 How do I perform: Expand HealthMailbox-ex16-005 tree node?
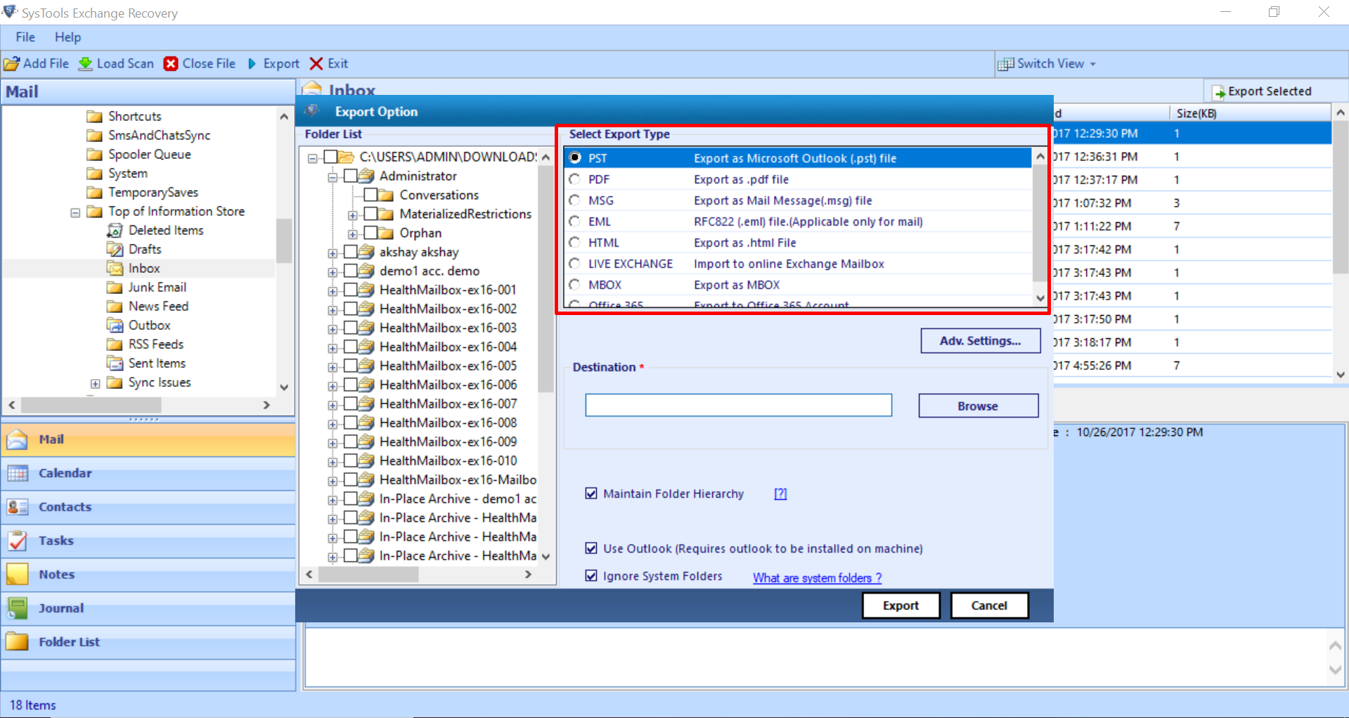pyautogui.click(x=333, y=367)
